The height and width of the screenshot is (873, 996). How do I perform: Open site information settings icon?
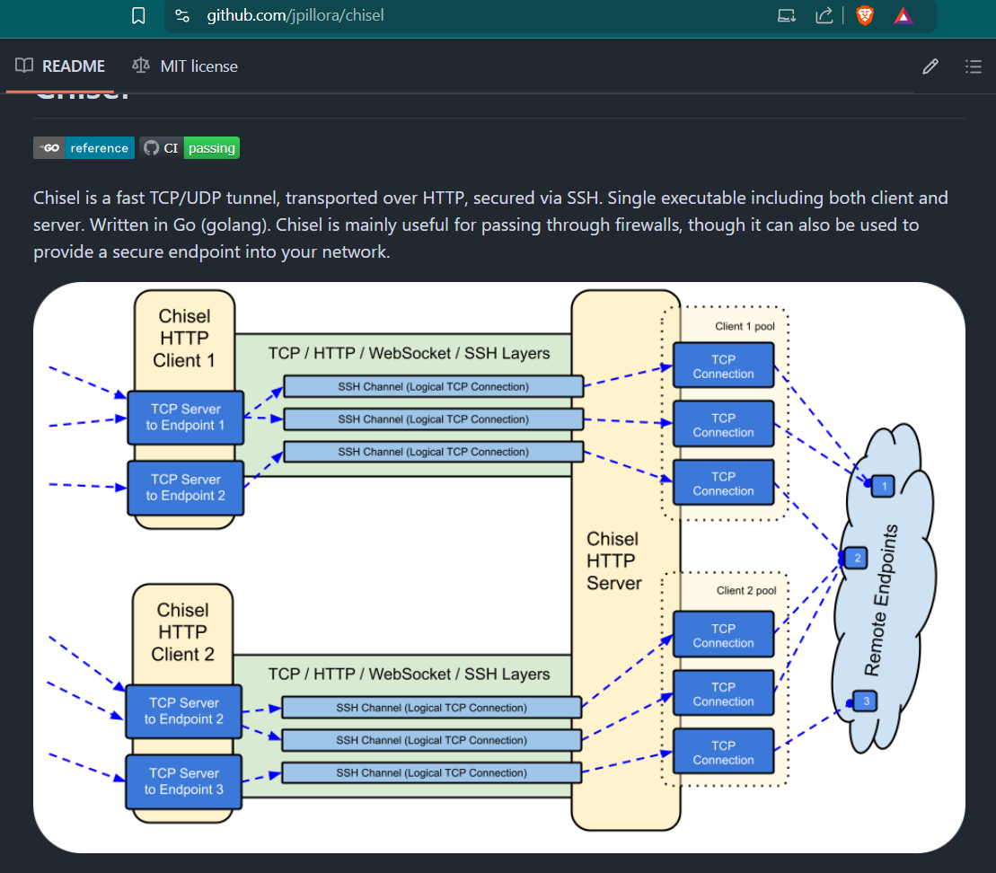(182, 15)
